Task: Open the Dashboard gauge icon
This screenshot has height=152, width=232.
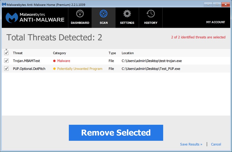Action: point(80,14)
